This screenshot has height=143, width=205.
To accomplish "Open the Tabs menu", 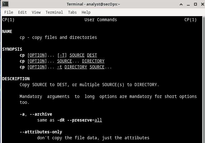I will (72, 12).
